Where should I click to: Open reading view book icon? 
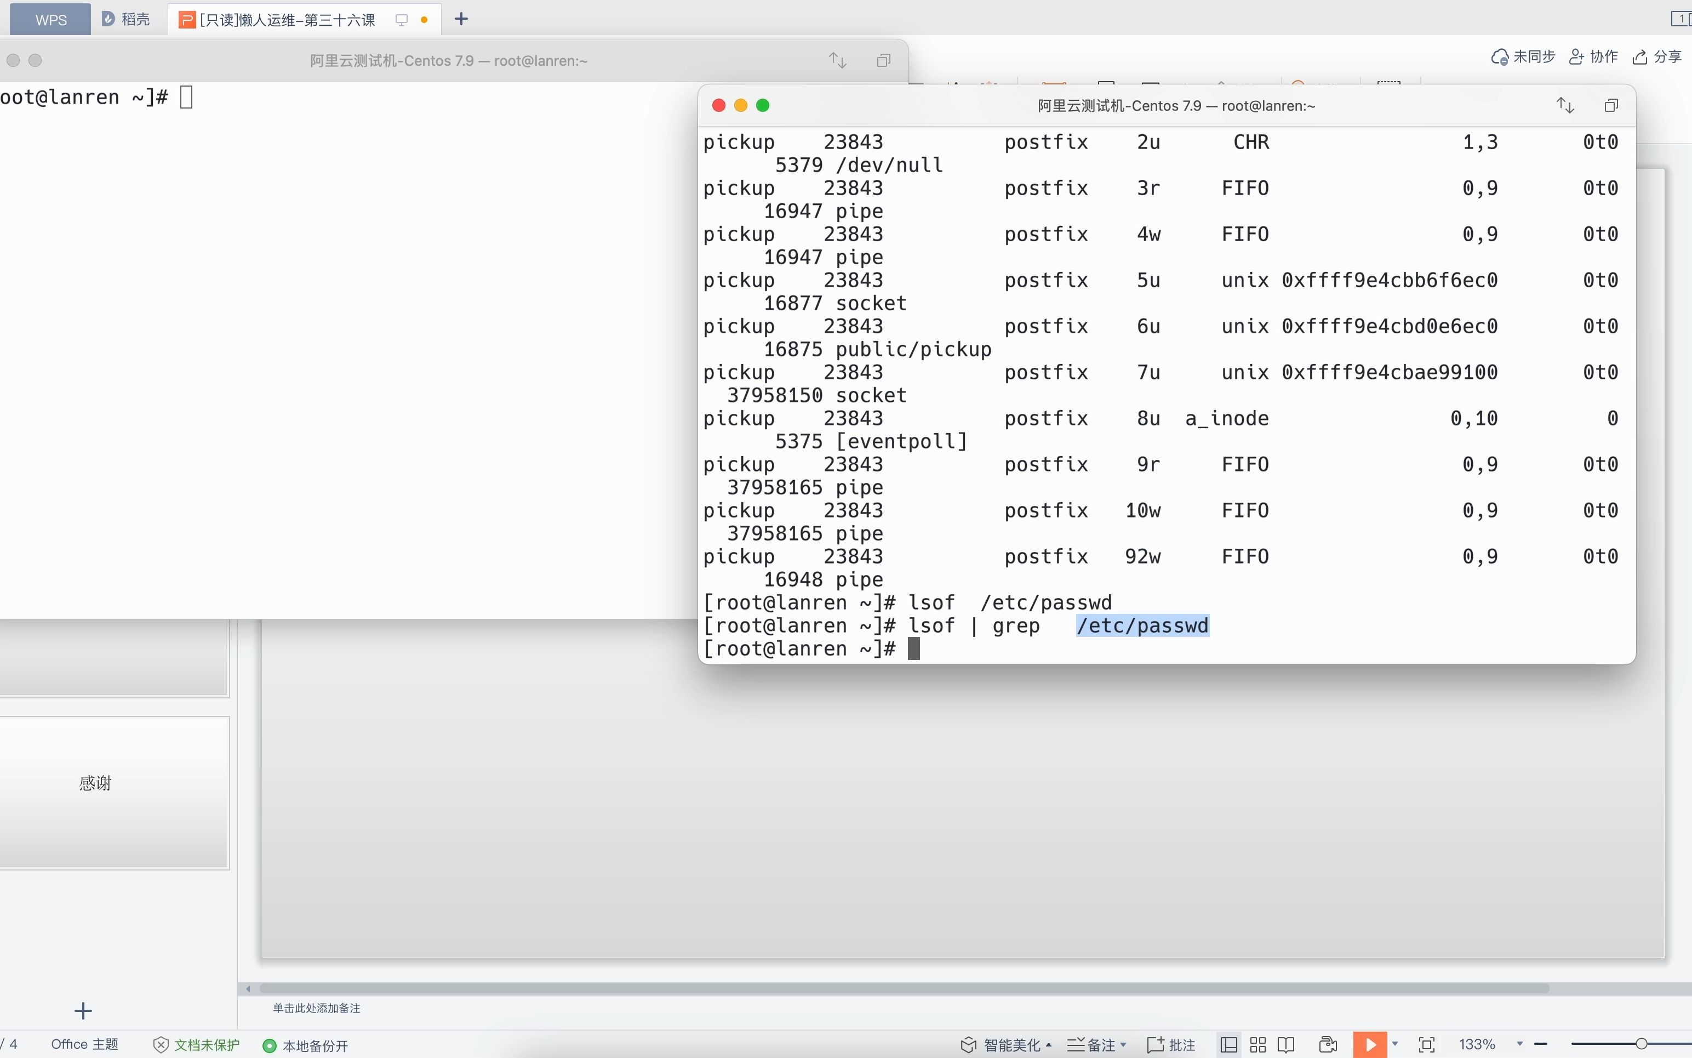point(1286,1045)
